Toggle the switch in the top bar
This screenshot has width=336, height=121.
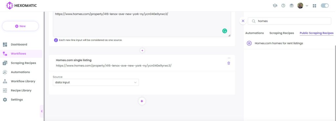[x=325, y=6]
